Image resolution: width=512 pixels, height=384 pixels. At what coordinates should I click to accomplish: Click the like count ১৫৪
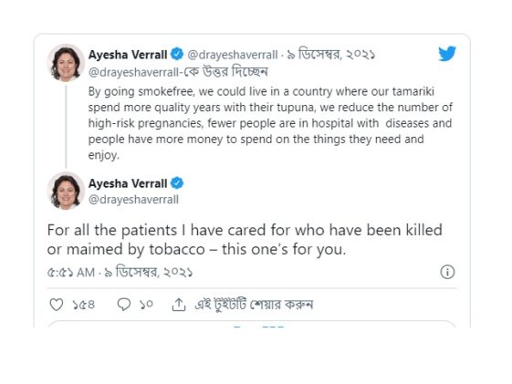click(x=84, y=305)
